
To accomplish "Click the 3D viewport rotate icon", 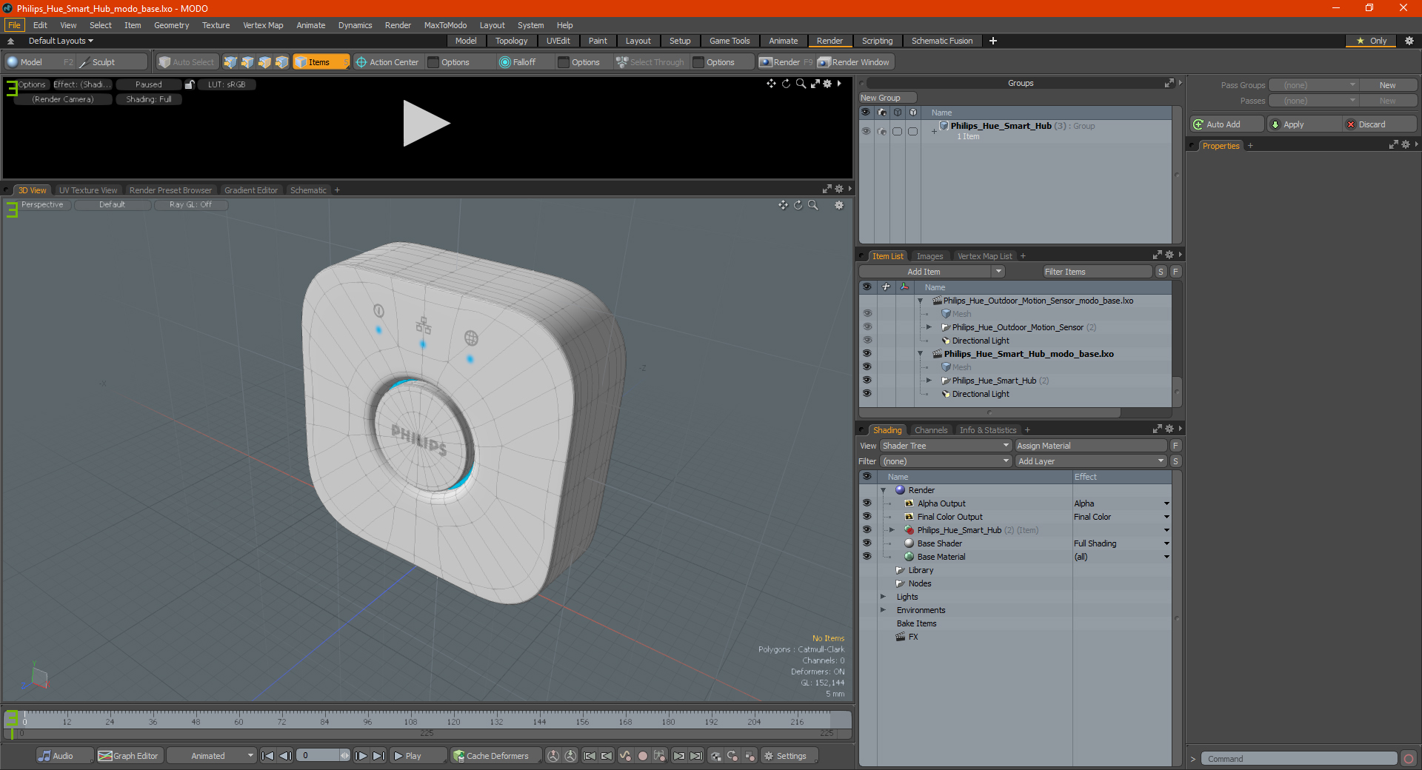I will (798, 205).
